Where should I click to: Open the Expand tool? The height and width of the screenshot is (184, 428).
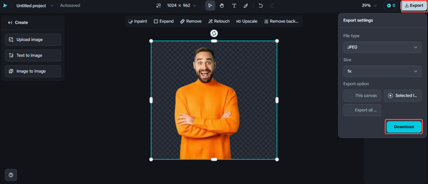[x=164, y=21]
